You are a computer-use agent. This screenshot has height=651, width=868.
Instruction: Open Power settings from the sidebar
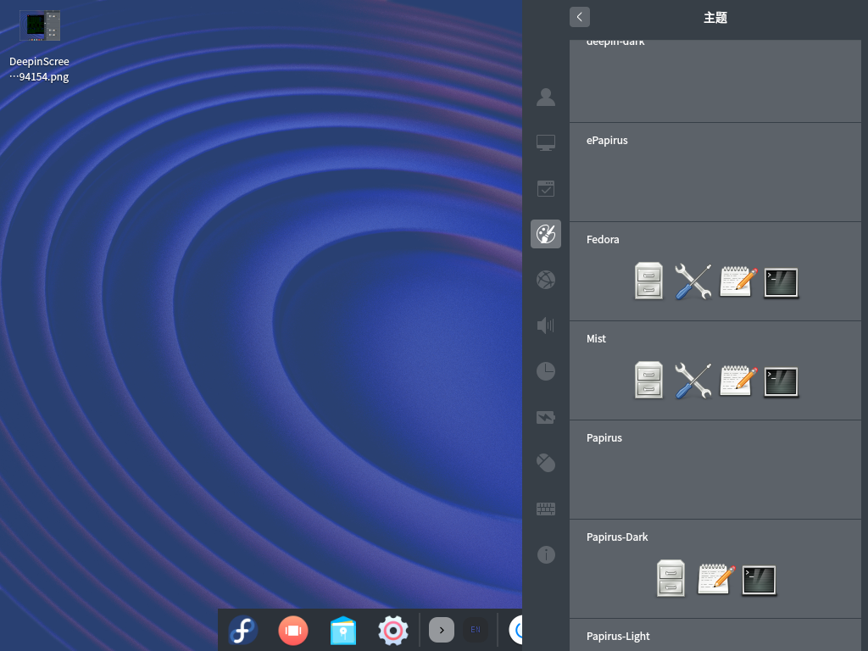[546, 417]
